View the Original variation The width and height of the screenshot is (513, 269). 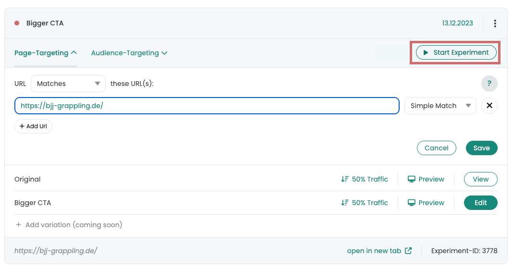point(481,179)
